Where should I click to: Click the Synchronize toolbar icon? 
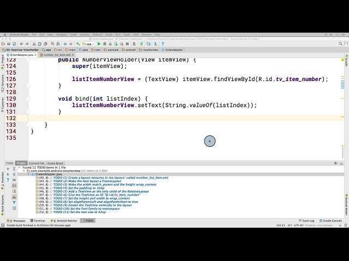[x=14, y=44]
